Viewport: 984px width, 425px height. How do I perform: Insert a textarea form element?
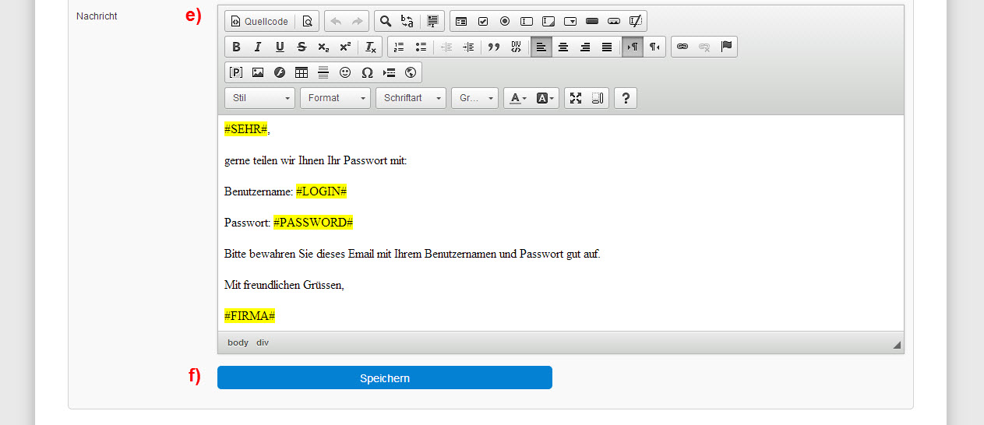[548, 21]
